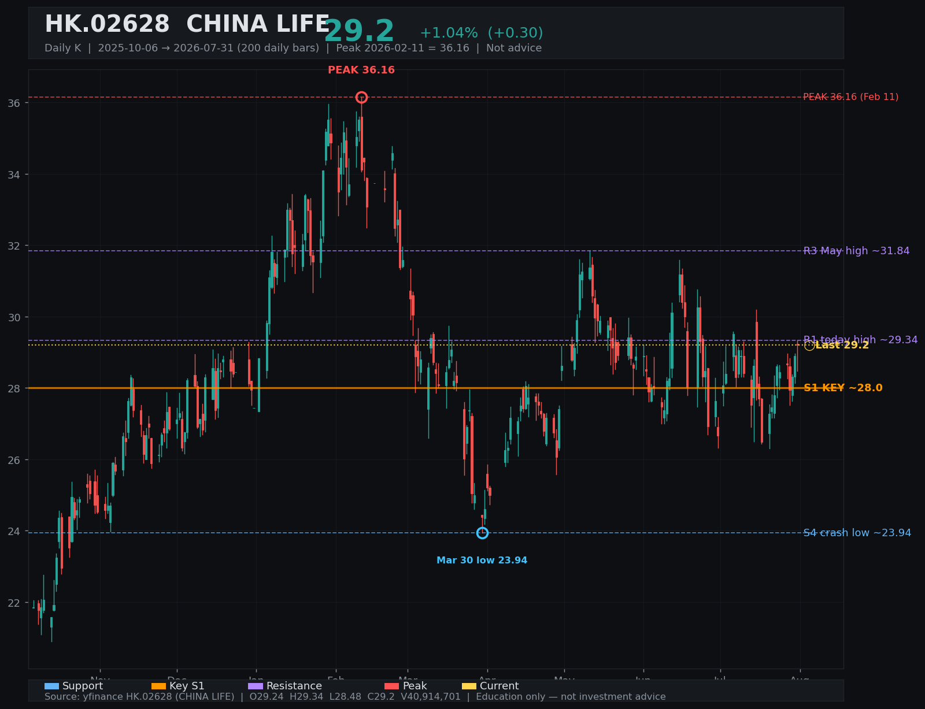Click the 'Daily K' date range subtitle line
This screenshot has height=709, width=925.
pyautogui.click(x=293, y=48)
